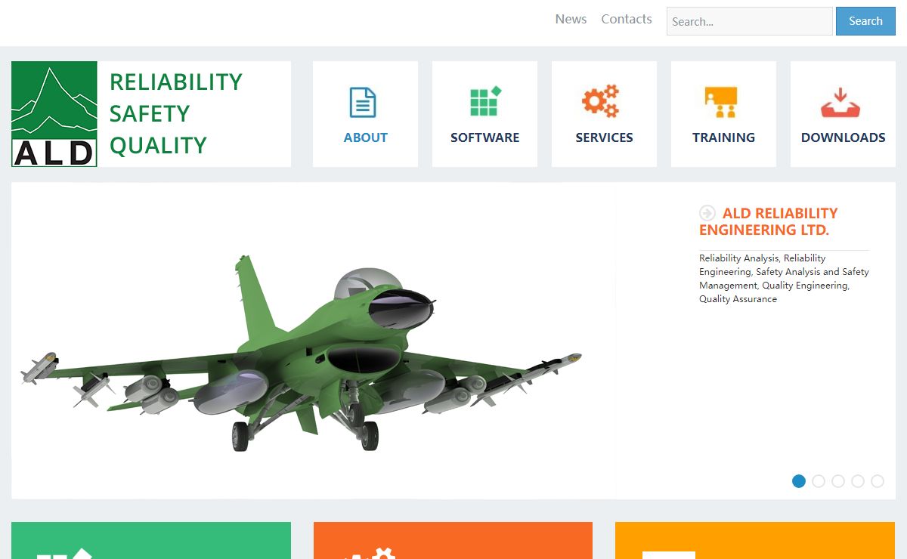Viewport: 907px width, 559px height.
Task: Switch to the second slide dot
Action: click(819, 481)
